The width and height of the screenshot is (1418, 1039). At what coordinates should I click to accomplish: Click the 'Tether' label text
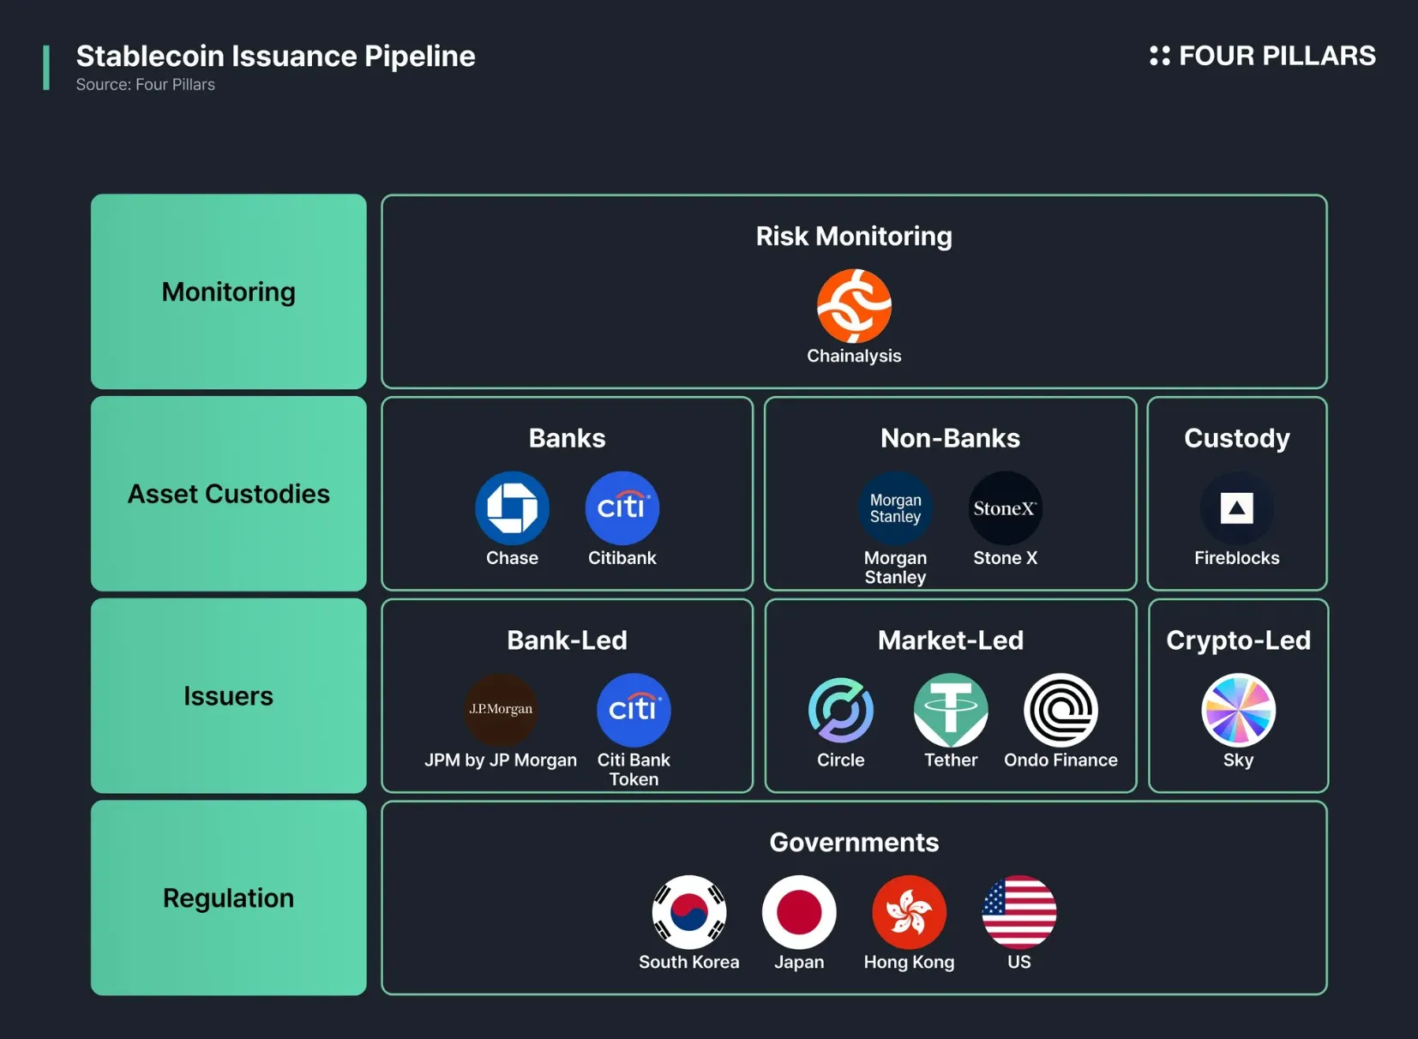coord(951,760)
